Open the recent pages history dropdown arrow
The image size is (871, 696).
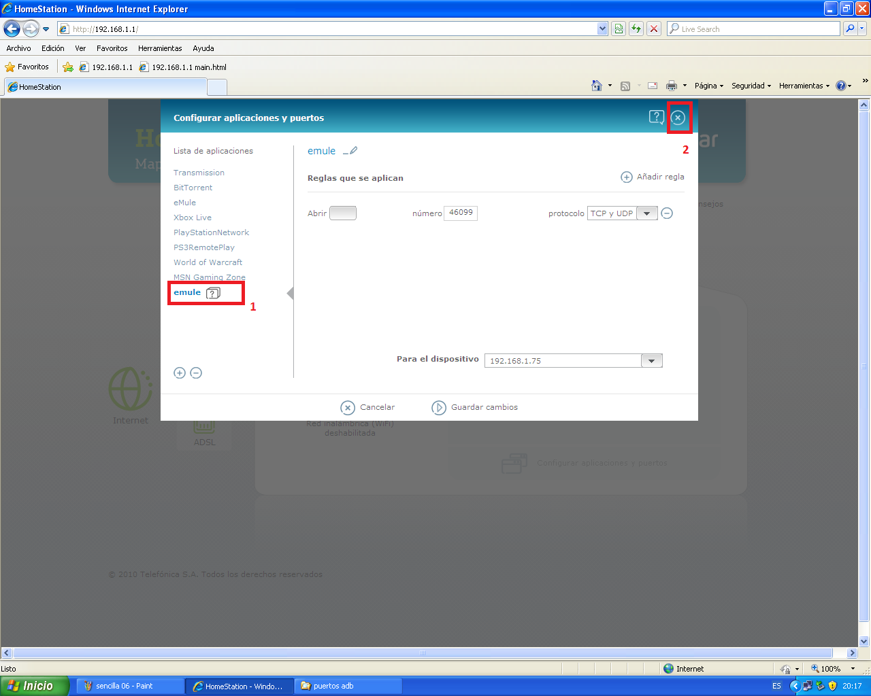46,29
